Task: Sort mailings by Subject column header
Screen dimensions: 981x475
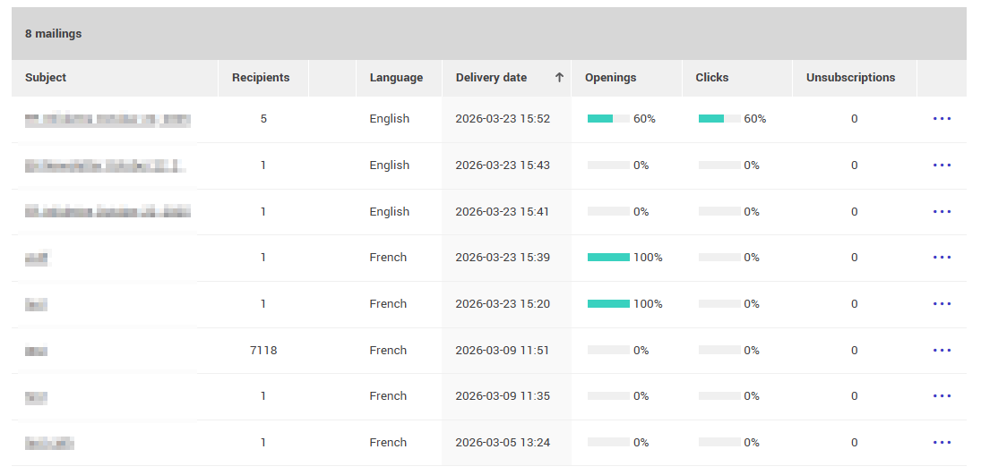Action: point(46,78)
